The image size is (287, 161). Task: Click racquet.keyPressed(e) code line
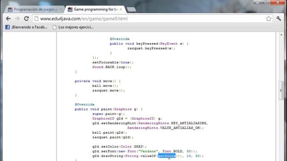[x=151, y=48]
